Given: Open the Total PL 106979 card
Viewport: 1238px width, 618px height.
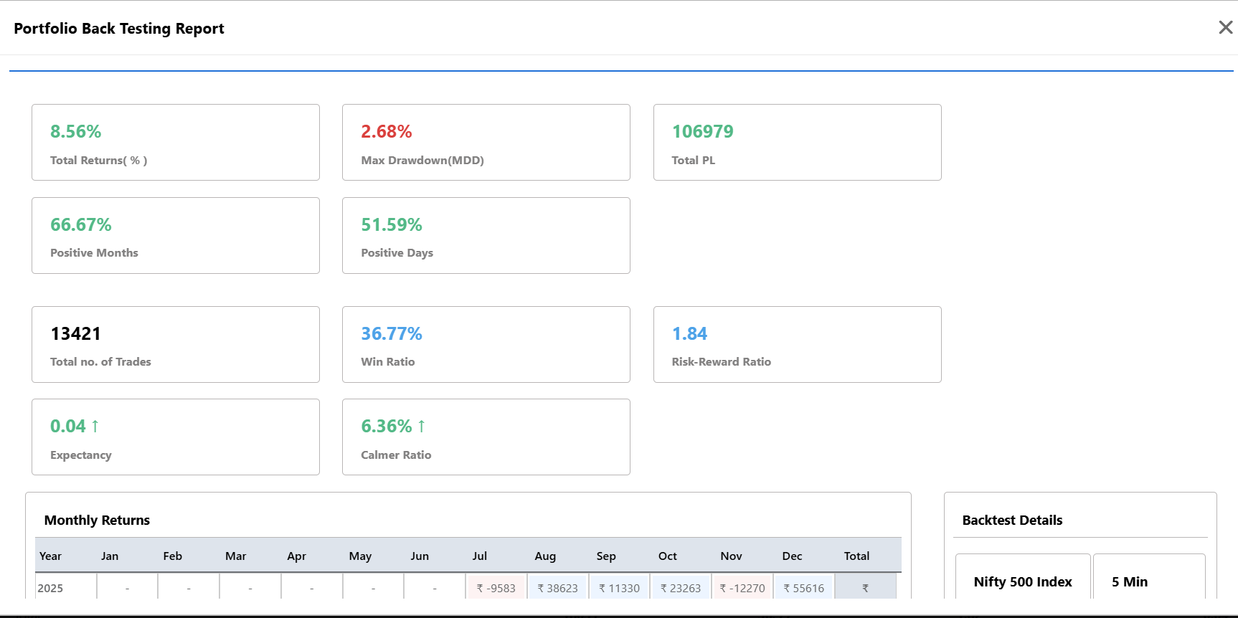Looking at the screenshot, I should tap(798, 142).
